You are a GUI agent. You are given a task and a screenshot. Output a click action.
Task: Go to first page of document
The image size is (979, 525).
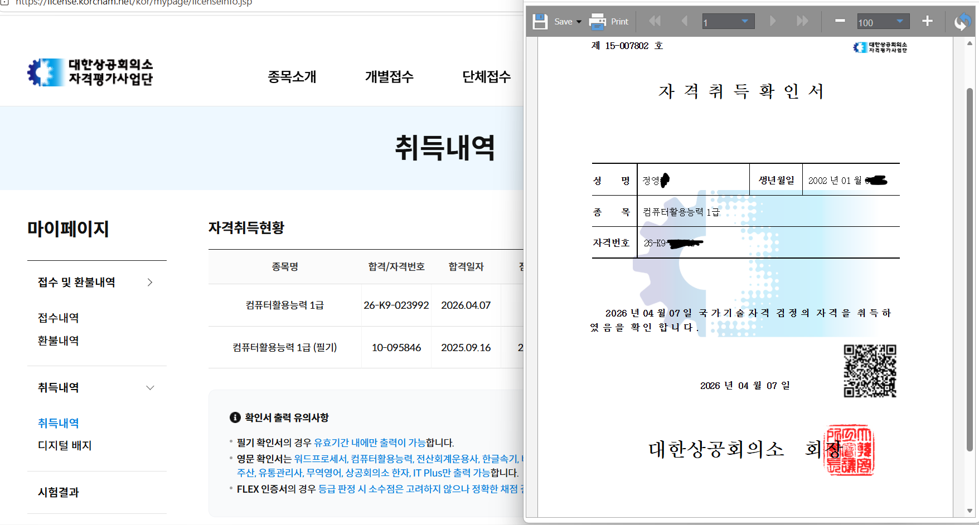tap(655, 21)
